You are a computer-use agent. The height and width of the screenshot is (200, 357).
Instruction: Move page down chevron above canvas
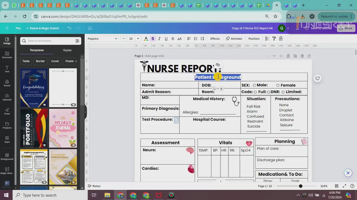pyautogui.click(x=274, y=56)
